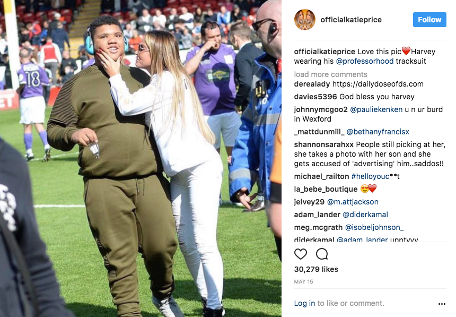Screen dimensions: 456x317
Task: Click the heart like icon
Action: 301,254
